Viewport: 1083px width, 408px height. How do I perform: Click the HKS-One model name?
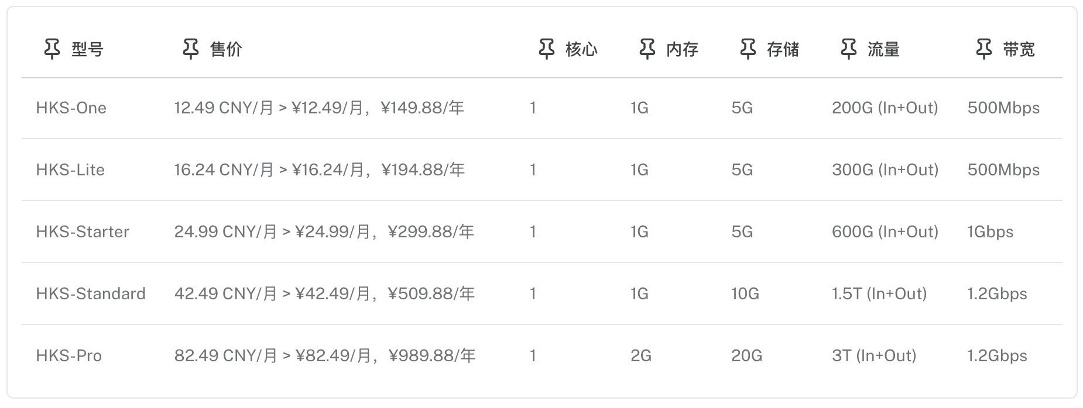click(x=71, y=108)
